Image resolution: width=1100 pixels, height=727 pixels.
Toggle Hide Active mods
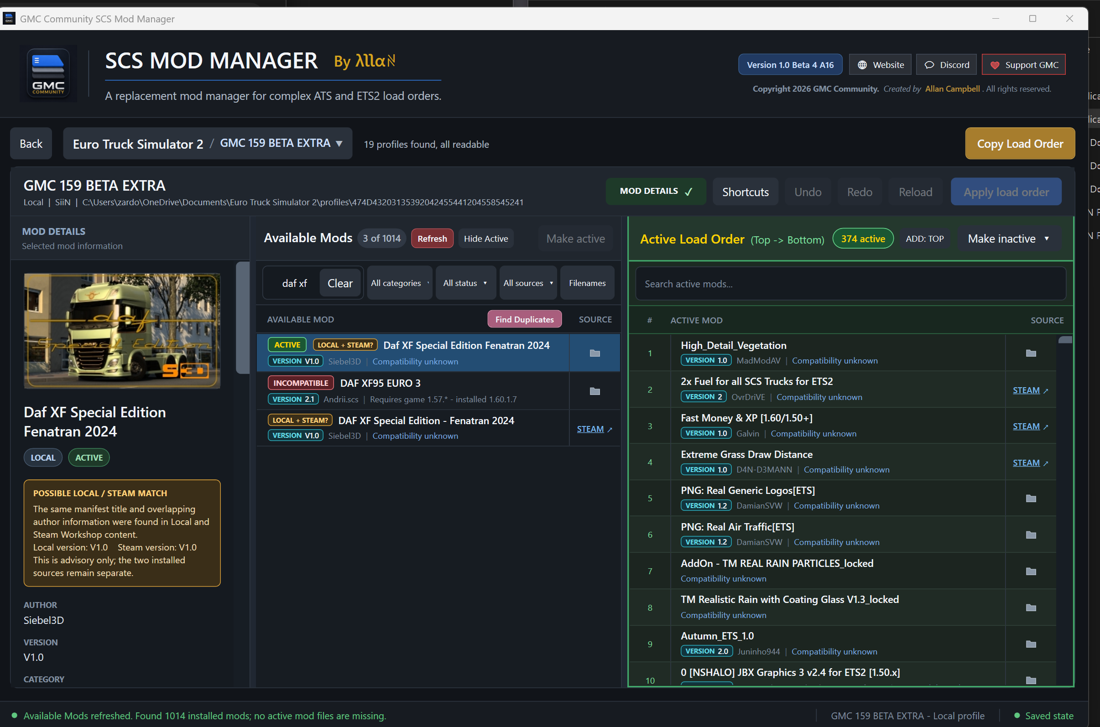[485, 239]
